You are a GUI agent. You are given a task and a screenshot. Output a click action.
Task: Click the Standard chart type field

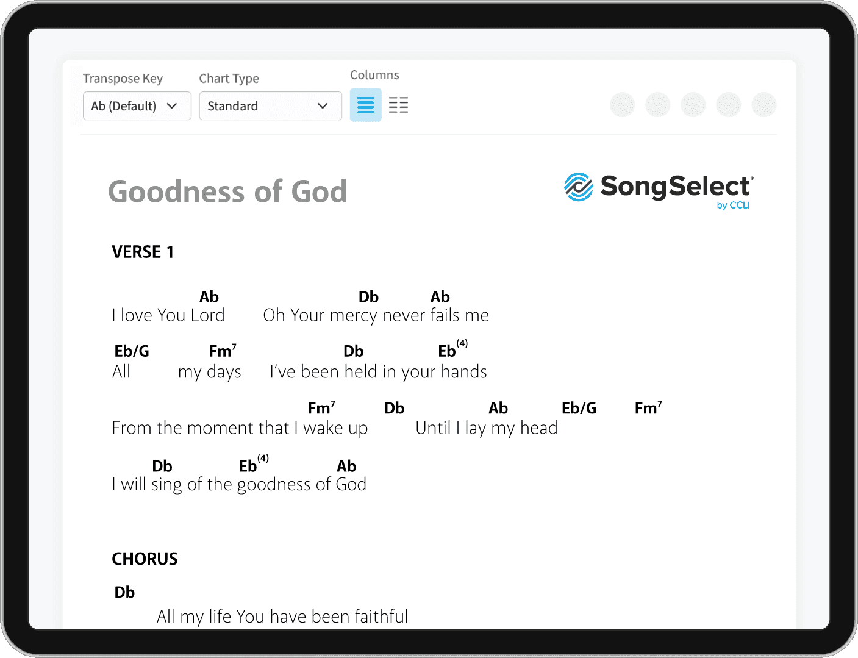pos(270,105)
